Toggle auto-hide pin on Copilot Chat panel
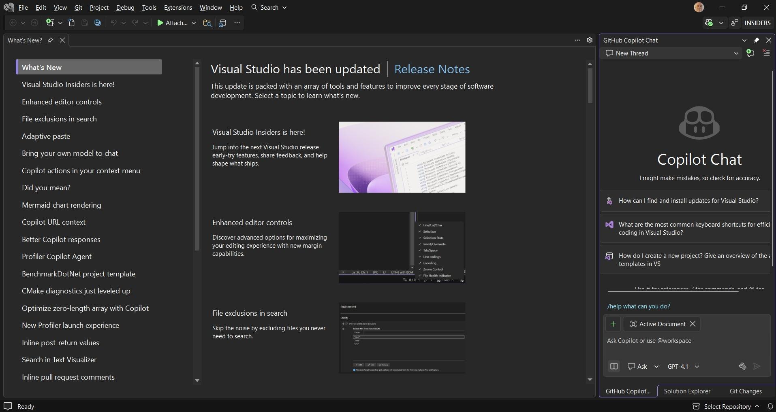The width and height of the screenshot is (776, 412). (757, 40)
